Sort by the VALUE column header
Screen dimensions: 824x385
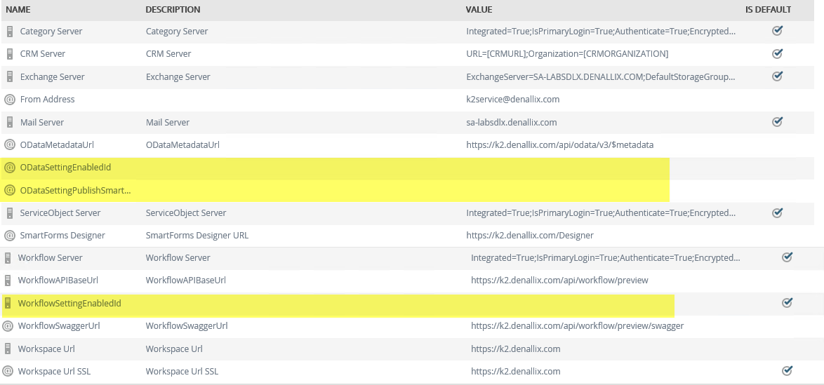(479, 9)
